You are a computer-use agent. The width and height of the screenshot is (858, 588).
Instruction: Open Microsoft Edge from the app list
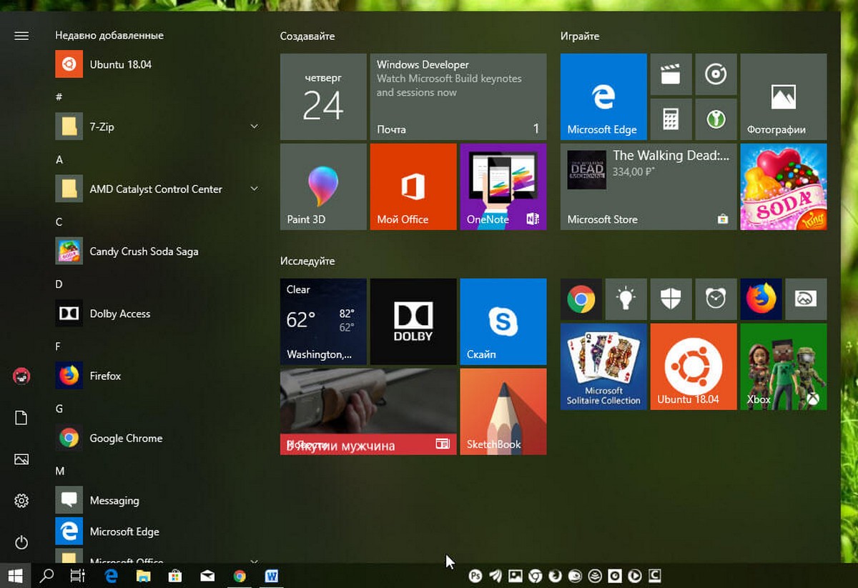157,532
